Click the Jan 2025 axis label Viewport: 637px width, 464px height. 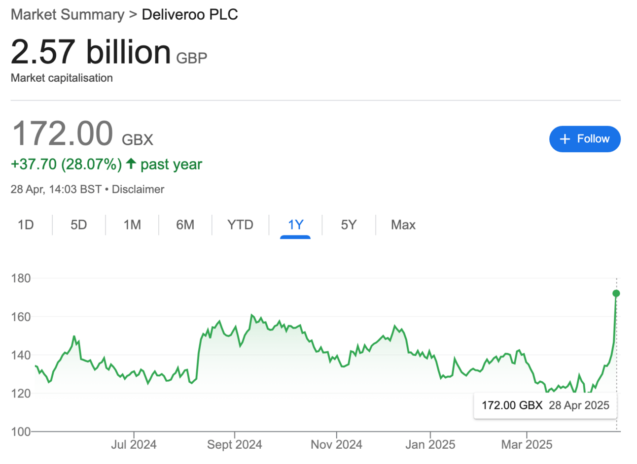pos(430,445)
